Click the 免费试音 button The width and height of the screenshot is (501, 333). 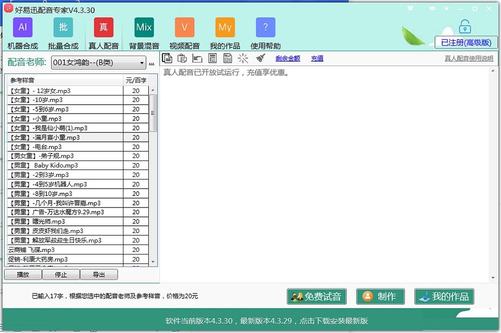click(317, 296)
